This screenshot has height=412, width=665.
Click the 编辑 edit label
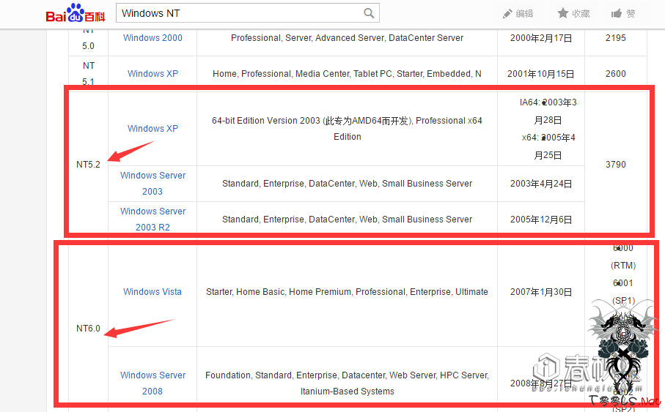(525, 14)
